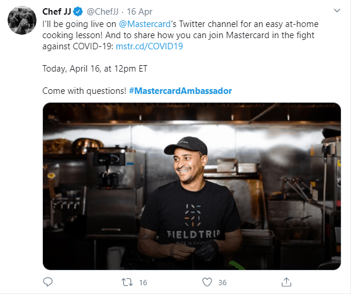
Task: Click the FIELDTRIP shirt logo in the photo
Action: coord(193,222)
